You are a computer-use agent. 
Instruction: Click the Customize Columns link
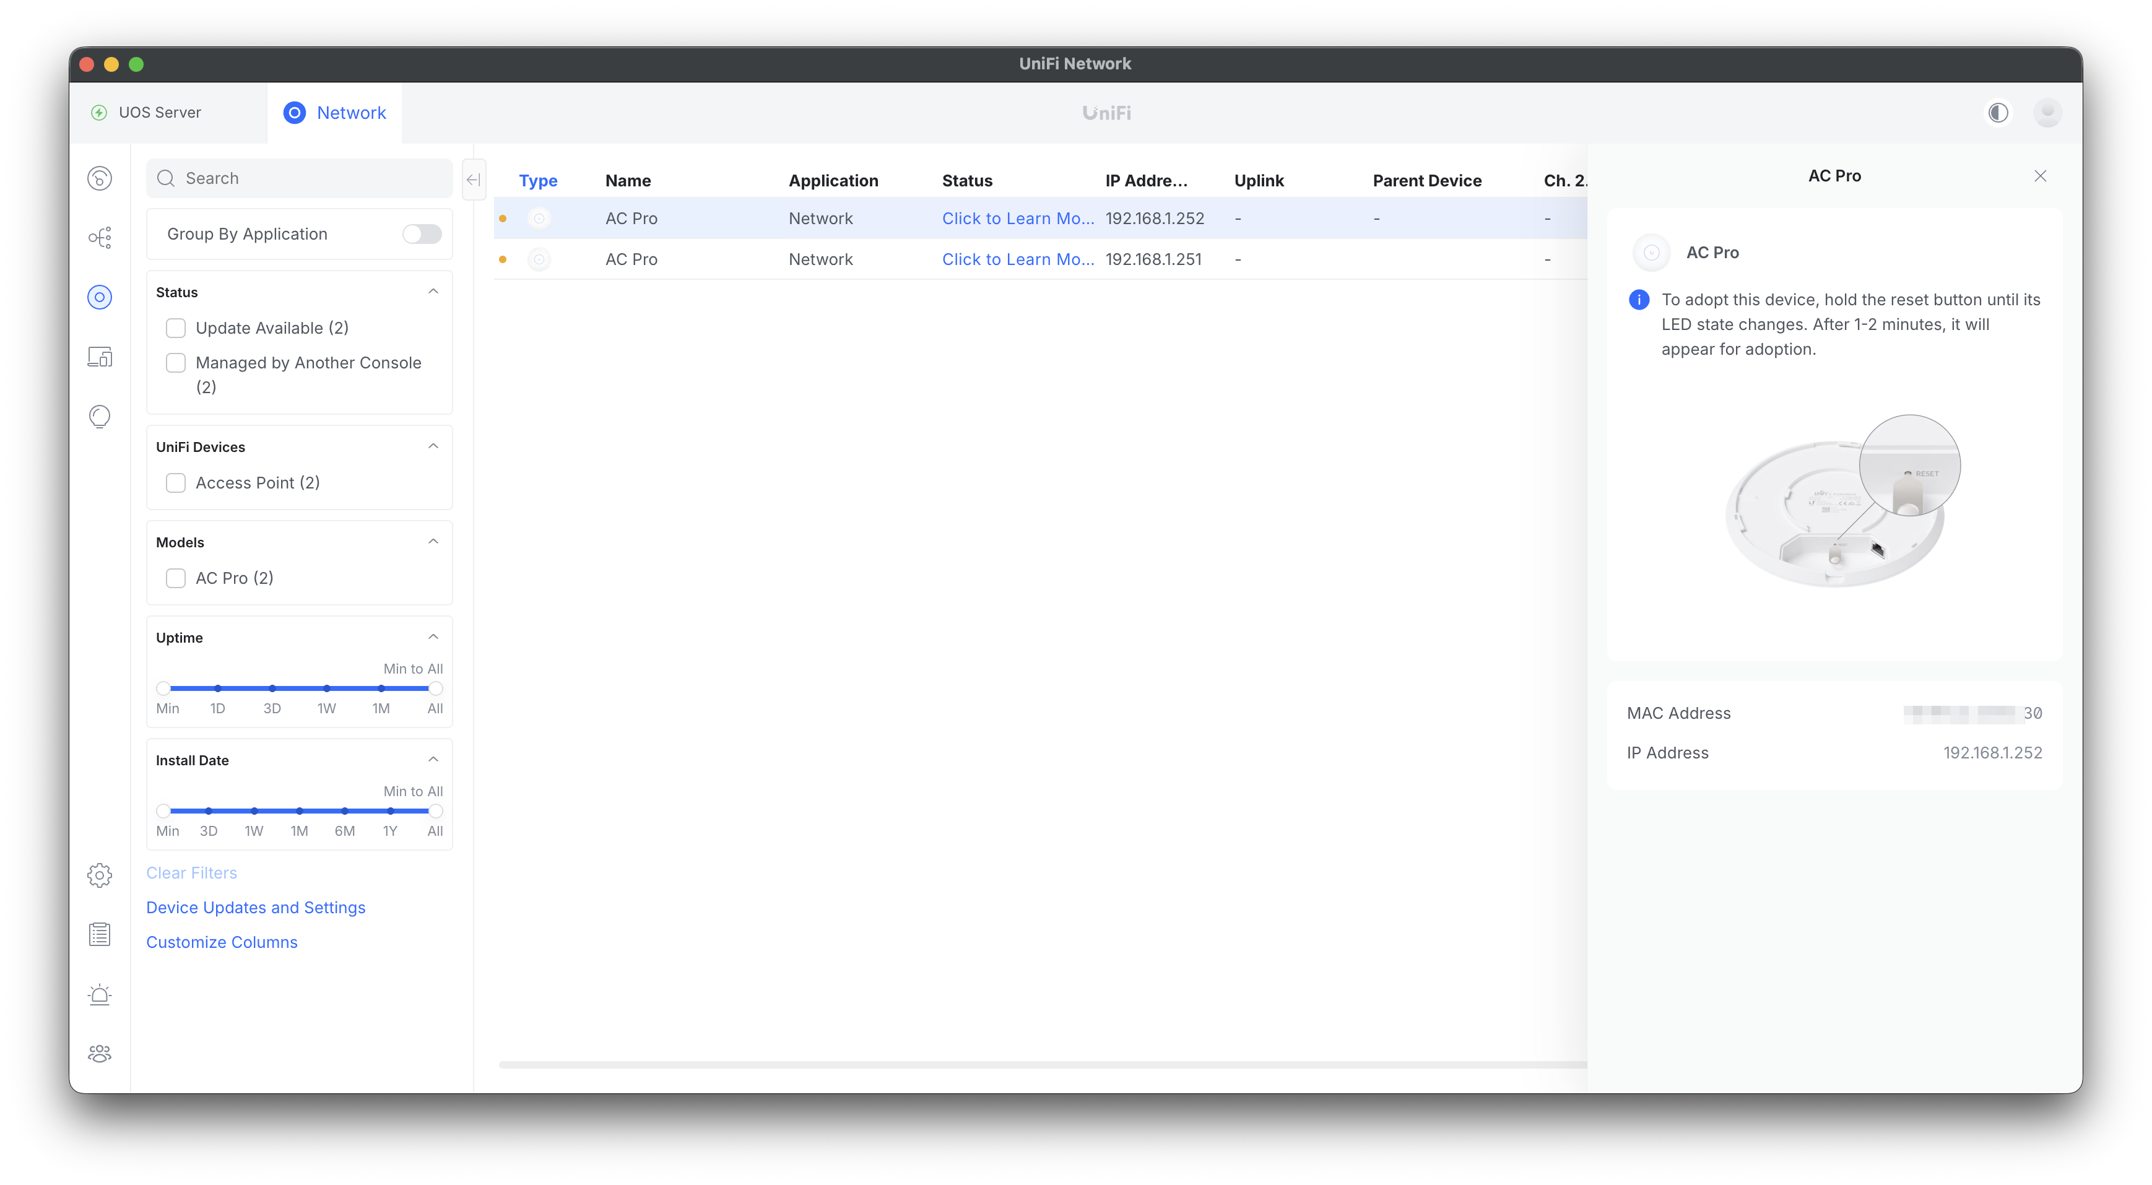(x=222, y=942)
